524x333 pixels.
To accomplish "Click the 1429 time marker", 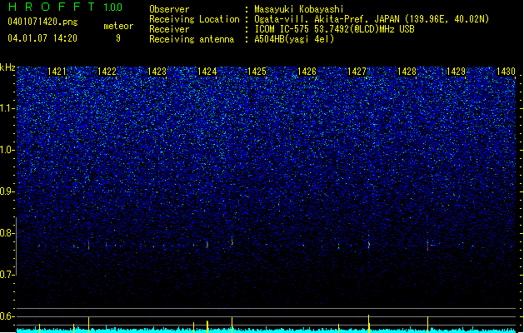I will [x=457, y=72].
